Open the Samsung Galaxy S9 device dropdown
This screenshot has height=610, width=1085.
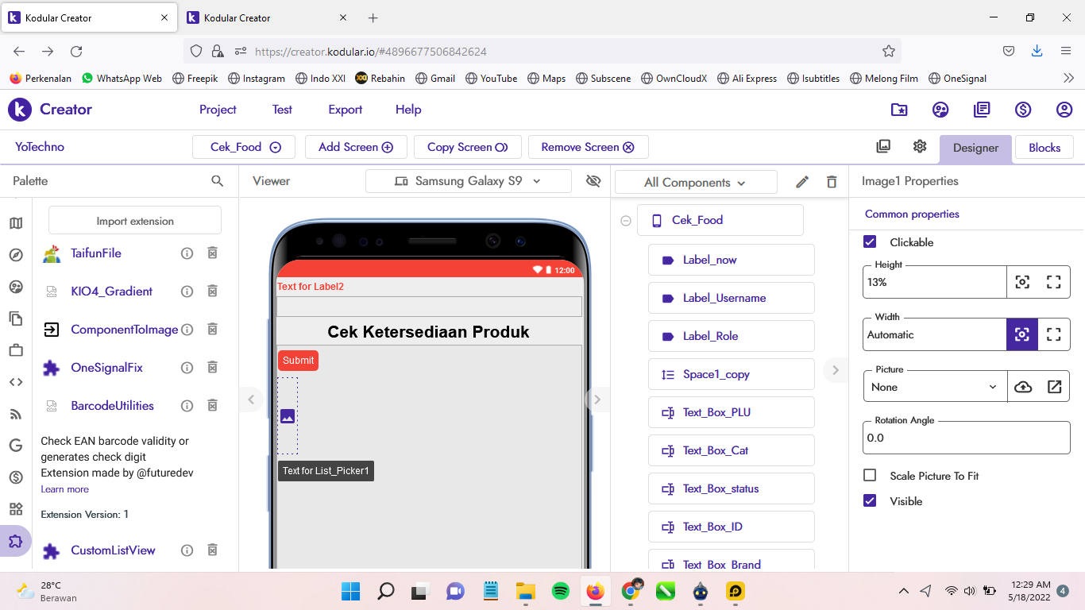[468, 181]
